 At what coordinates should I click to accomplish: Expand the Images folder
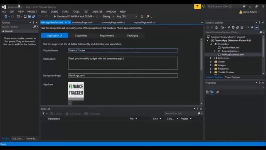click(211, 65)
